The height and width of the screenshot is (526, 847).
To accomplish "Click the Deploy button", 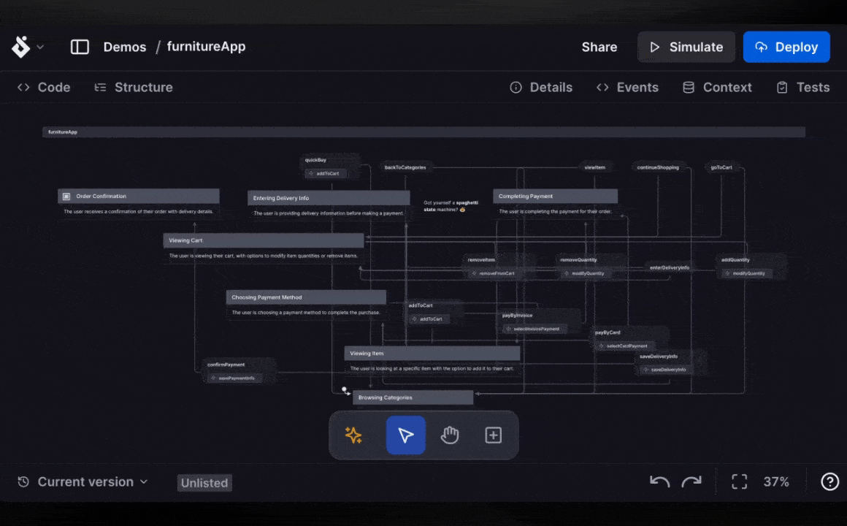I will [786, 46].
